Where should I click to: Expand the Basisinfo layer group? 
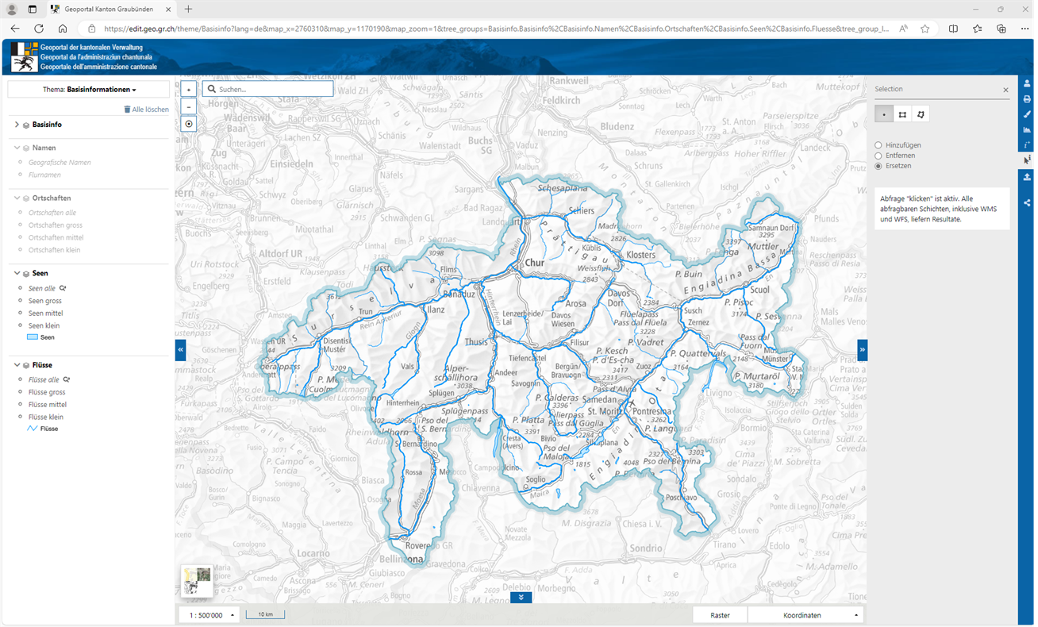click(x=17, y=125)
